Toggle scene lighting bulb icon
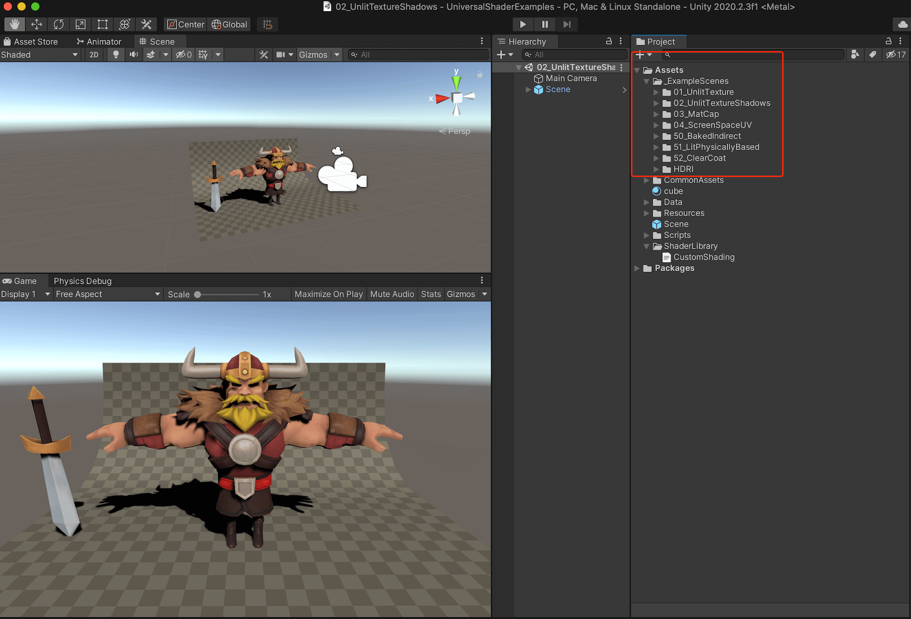911x619 pixels. [x=116, y=55]
